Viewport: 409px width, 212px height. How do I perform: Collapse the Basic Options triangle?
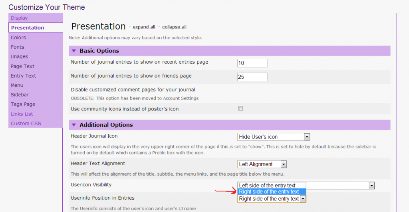click(73, 51)
